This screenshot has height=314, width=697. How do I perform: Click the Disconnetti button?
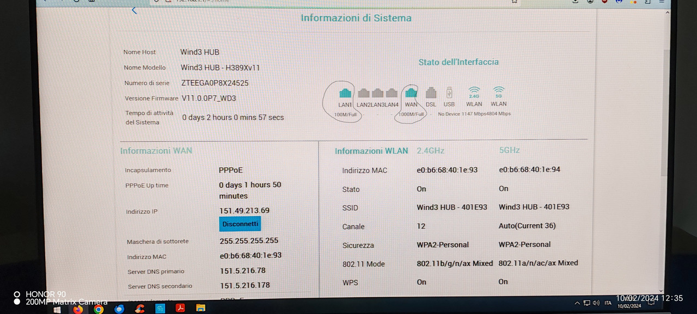coord(240,224)
